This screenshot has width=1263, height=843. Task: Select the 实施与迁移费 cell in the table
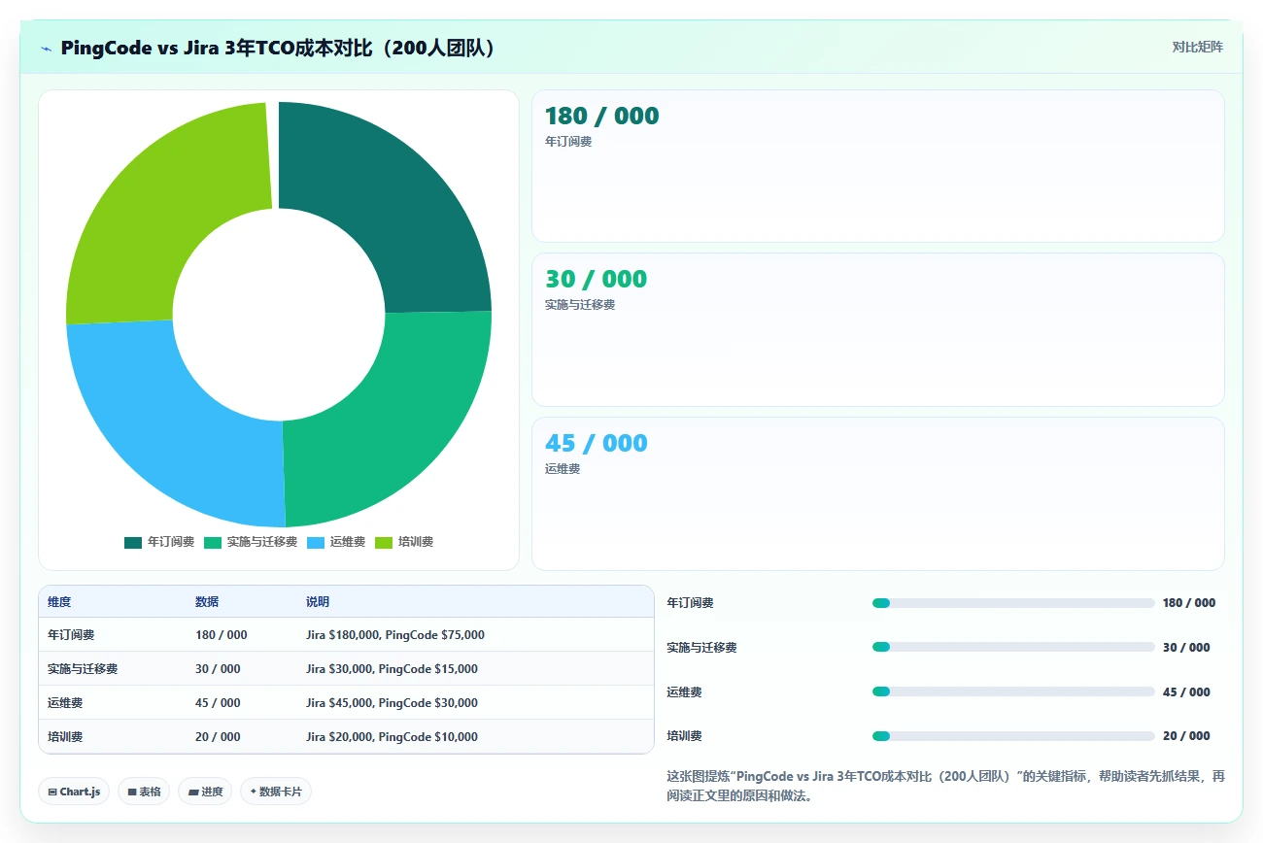point(83,669)
